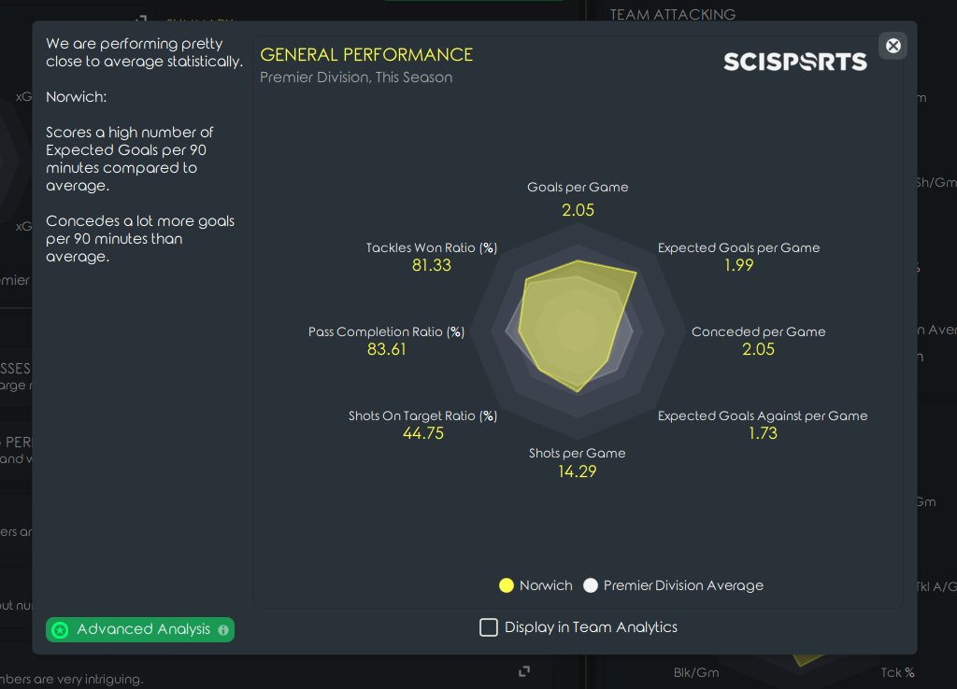Viewport: 957px width, 689px height.
Task: Click the Norwich legend label
Action: [546, 585]
